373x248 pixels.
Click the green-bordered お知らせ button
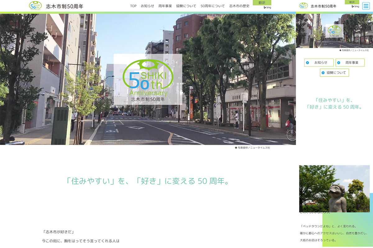pos(319,63)
